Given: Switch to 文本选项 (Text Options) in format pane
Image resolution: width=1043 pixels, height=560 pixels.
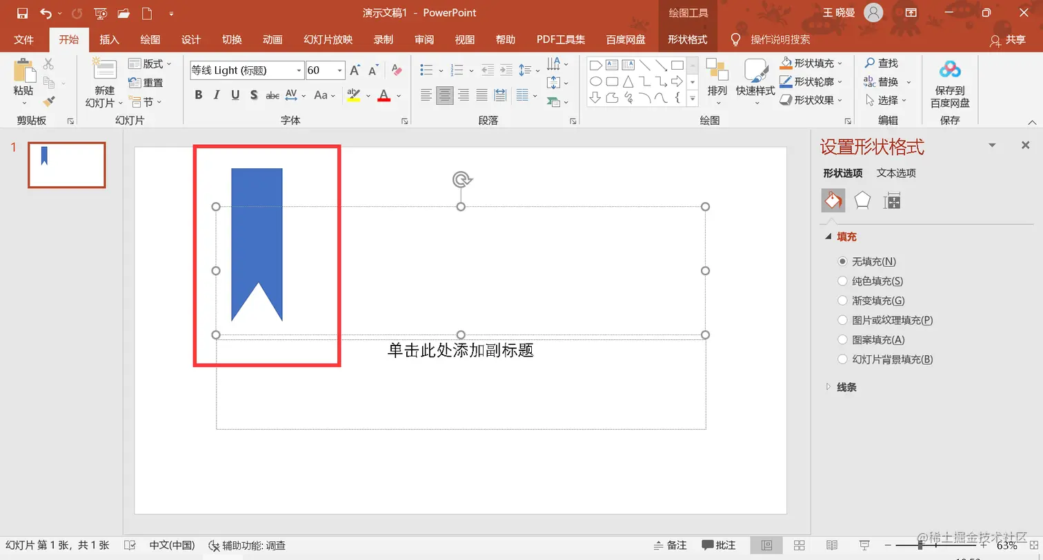Looking at the screenshot, I should [x=896, y=174].
